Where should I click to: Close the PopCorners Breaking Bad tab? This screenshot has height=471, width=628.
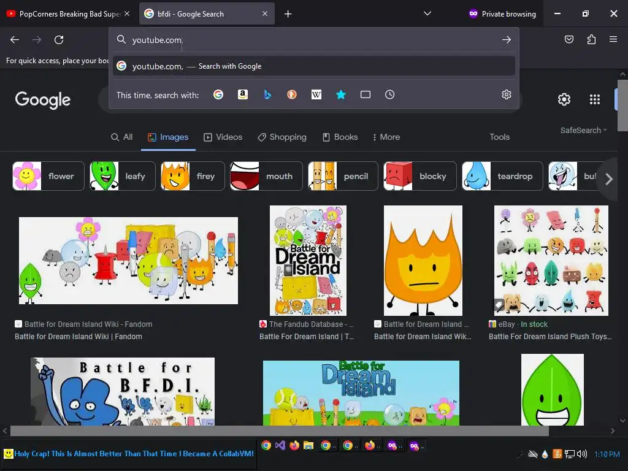[127, 13]
